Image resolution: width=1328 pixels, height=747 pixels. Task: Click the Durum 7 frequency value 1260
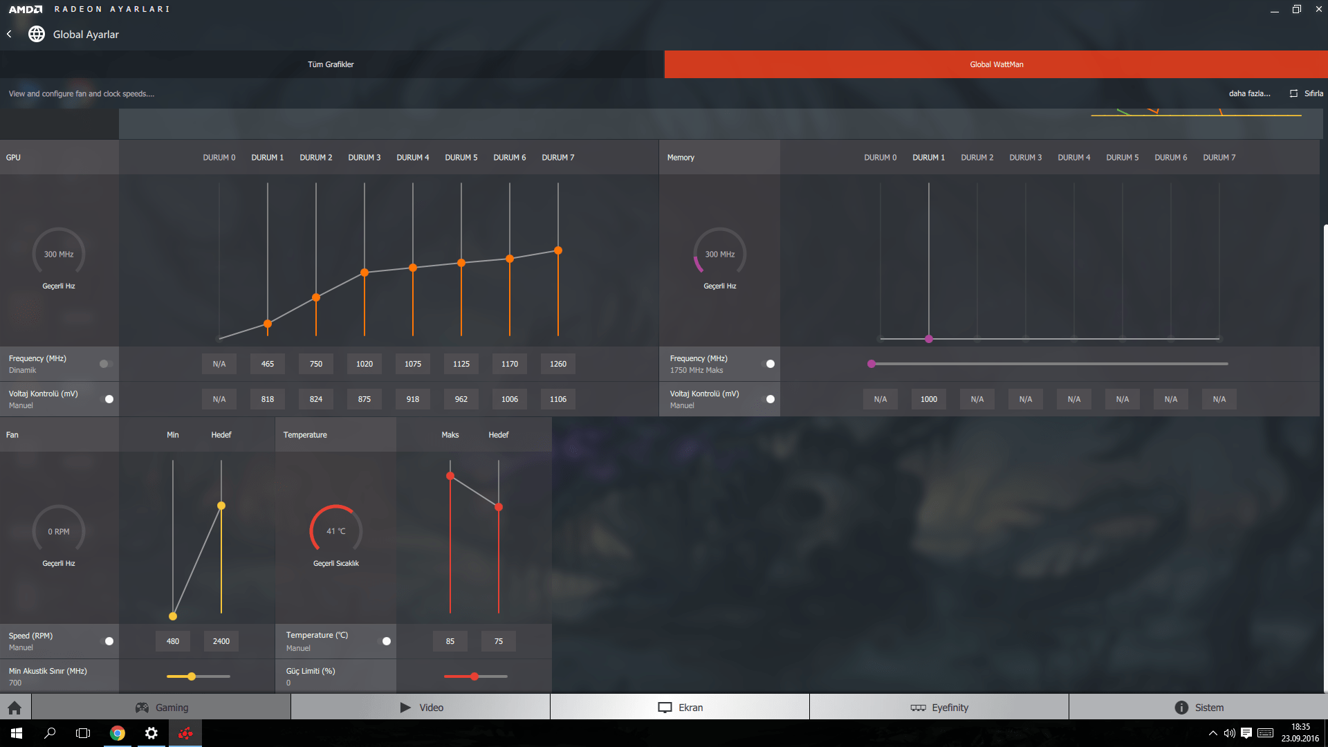coord(557,364)
